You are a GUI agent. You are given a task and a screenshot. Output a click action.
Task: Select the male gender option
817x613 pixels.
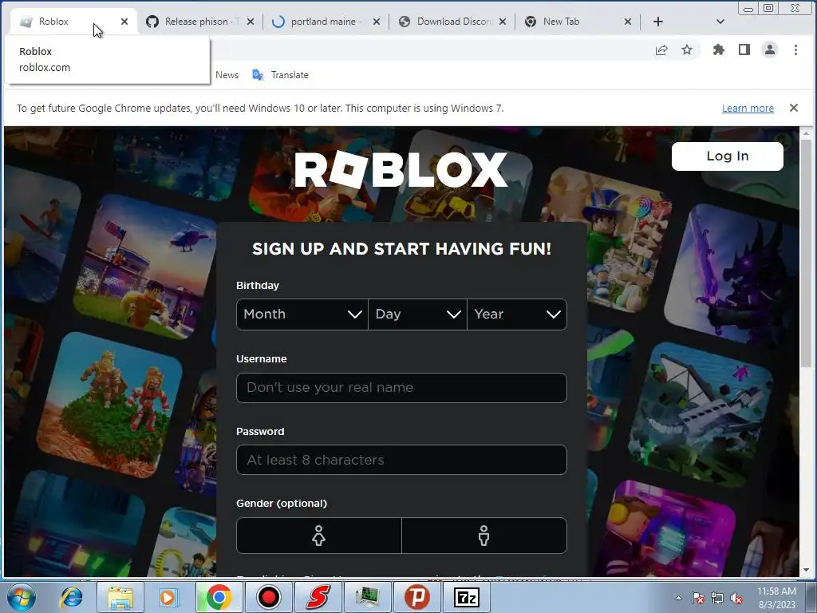484,536
